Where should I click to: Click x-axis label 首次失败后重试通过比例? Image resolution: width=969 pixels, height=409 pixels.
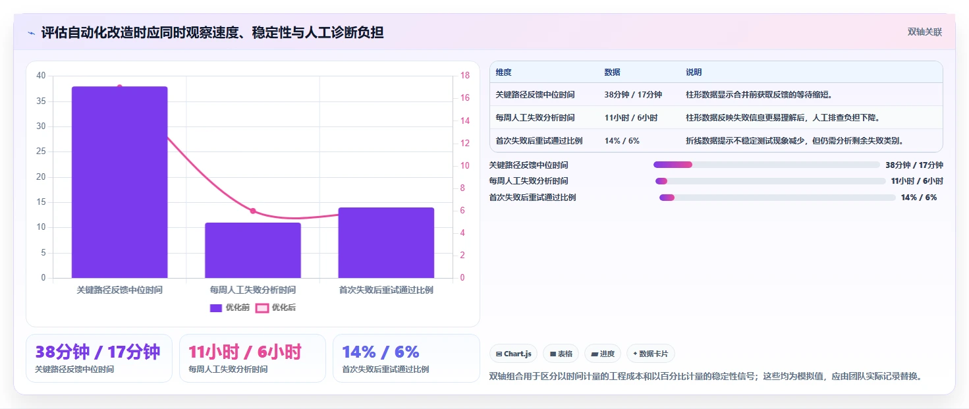(386, 290)
